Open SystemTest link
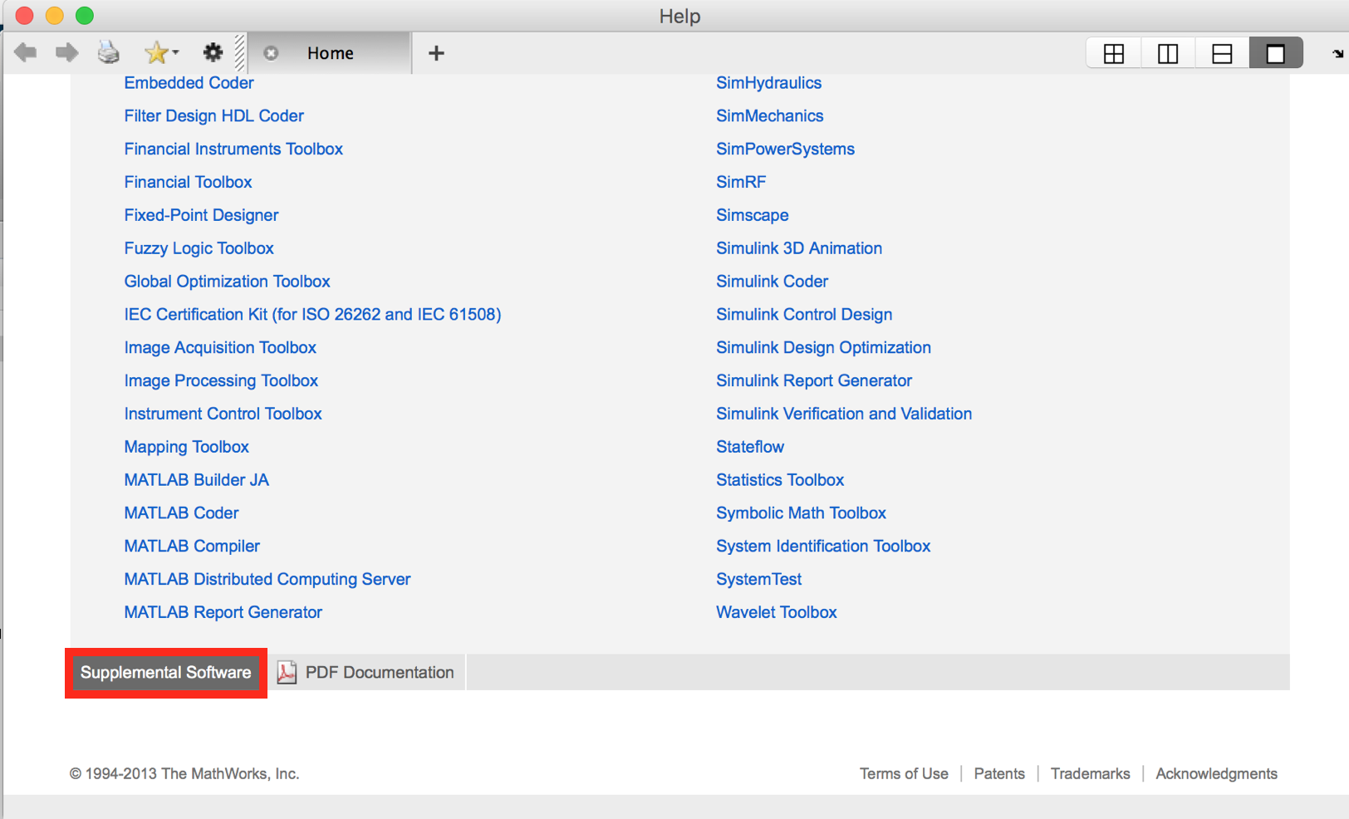Image resolution: width=1349 pixels, height=819 pixels. [758, 580]
